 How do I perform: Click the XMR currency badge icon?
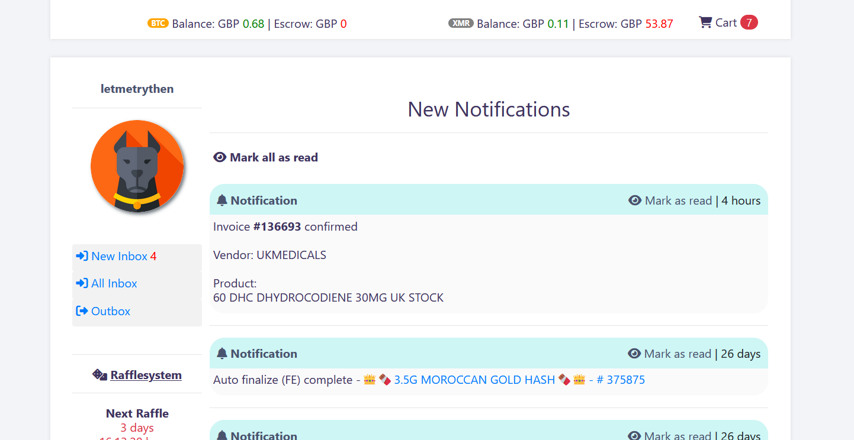pos(461,24)
